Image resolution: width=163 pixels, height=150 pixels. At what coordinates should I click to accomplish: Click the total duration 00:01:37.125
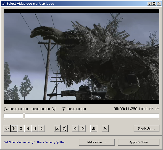point(150,109)
